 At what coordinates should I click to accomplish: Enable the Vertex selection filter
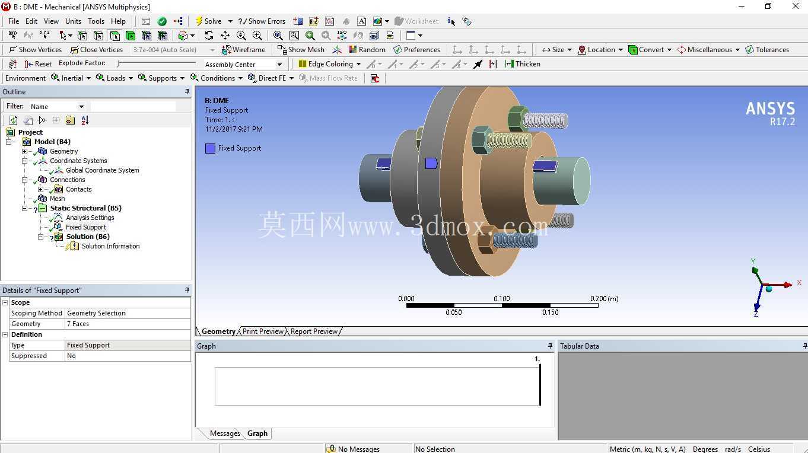82,36
